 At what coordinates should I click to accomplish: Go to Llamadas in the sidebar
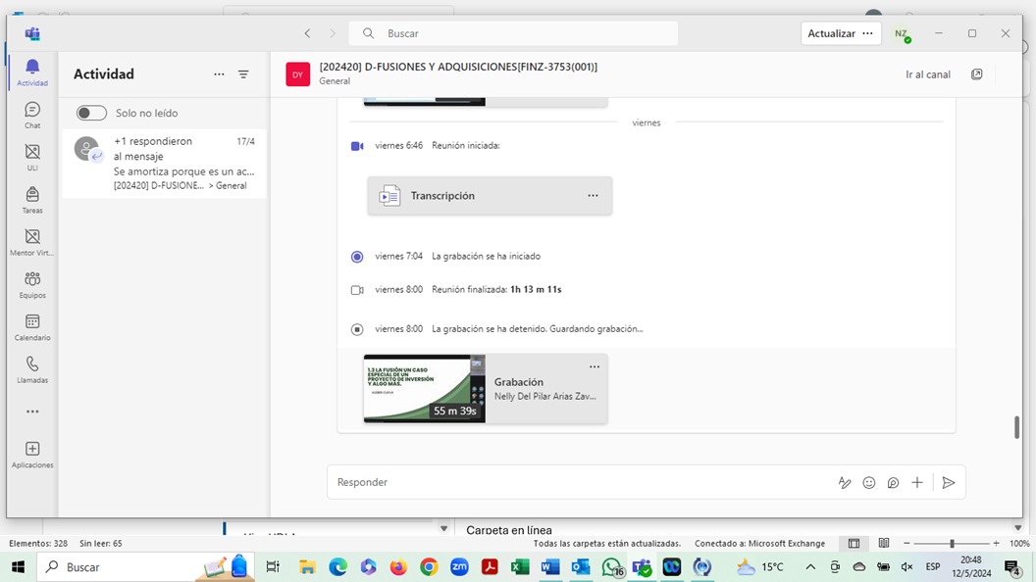coord(32,368)
